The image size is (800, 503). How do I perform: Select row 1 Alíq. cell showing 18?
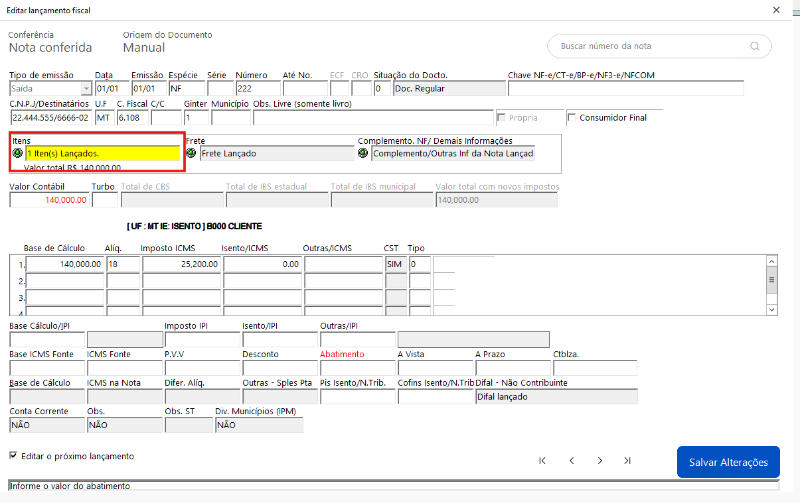(123, 264)
